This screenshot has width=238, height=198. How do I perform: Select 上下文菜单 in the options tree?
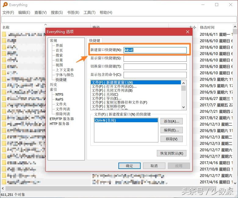point(65,70)
